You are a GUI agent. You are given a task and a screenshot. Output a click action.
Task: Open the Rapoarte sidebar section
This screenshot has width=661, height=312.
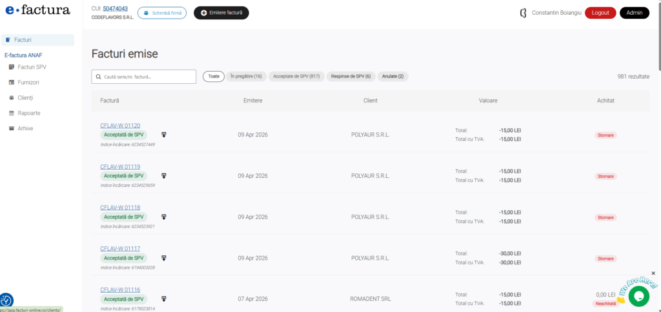pos(28,113)
